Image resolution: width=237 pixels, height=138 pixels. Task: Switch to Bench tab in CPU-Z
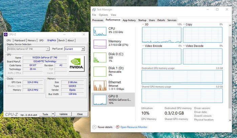(x=62, y=40)
